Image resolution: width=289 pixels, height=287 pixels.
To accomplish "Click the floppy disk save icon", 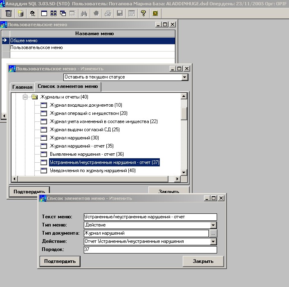I will point(120,13).
